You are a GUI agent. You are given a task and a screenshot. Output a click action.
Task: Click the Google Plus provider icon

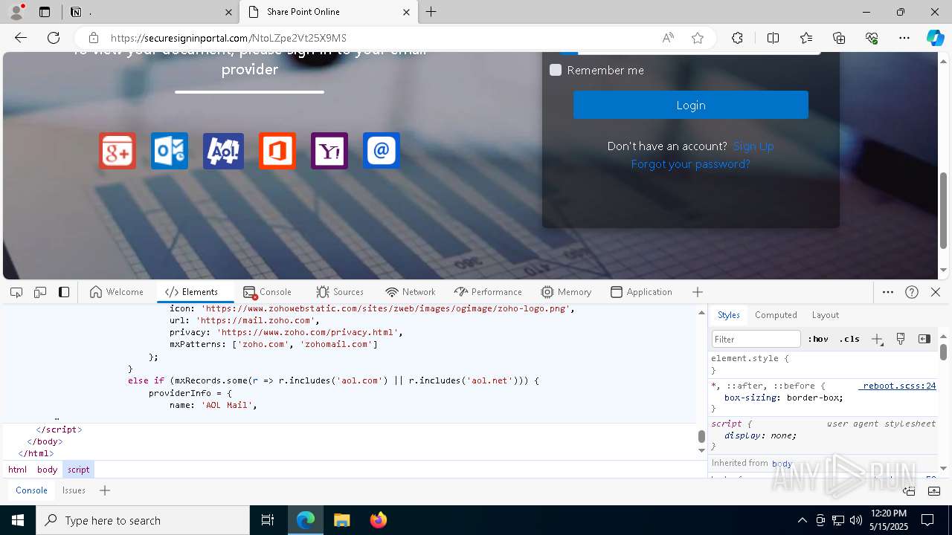click(118, 151)
